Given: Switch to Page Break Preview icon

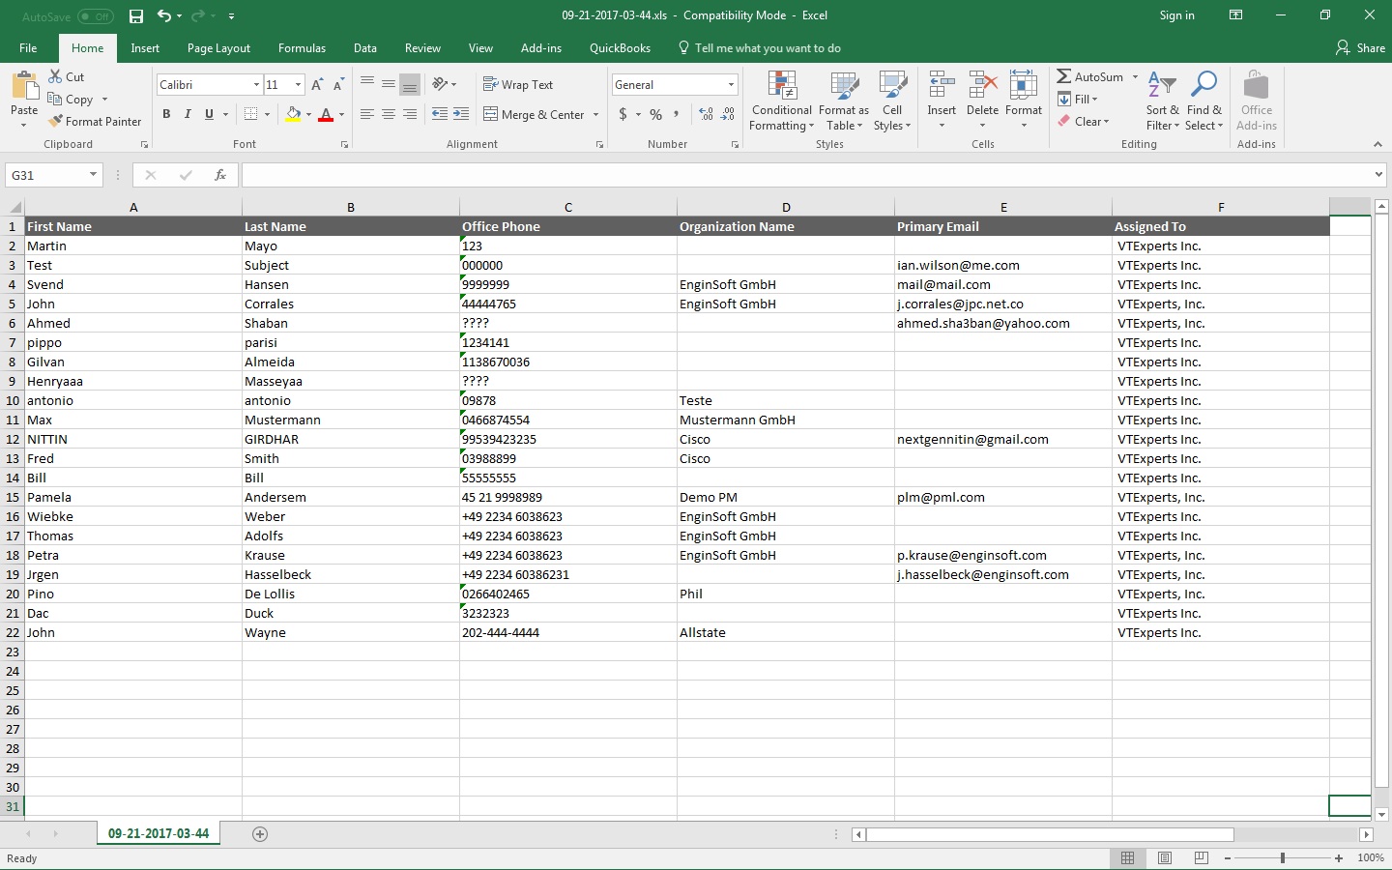Looking at the screenshot, I should tap(1202, 858).
